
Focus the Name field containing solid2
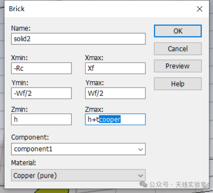click(78, 39)
